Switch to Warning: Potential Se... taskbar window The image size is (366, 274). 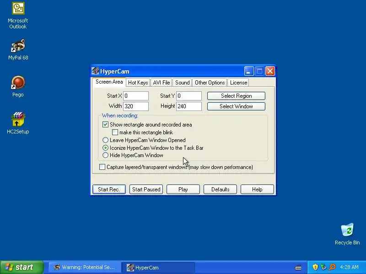[x=85, y=267]
